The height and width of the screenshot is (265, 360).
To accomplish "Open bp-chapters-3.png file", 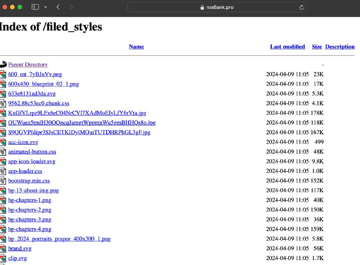I will point(30,219).
